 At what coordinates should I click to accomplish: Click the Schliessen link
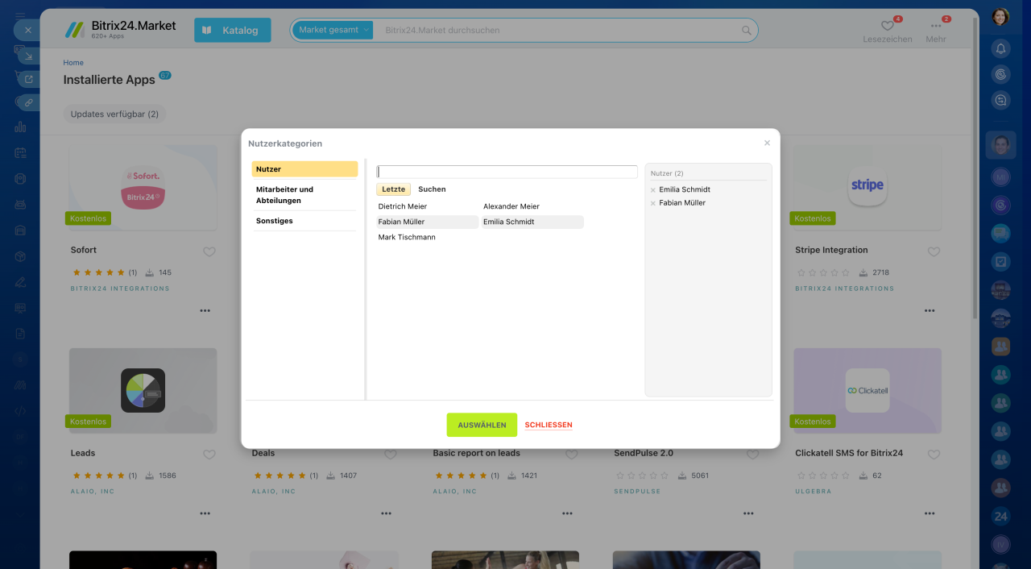pos(549,425)
